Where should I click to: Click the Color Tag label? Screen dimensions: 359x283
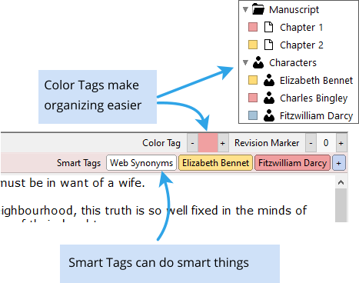click(161, 143)
